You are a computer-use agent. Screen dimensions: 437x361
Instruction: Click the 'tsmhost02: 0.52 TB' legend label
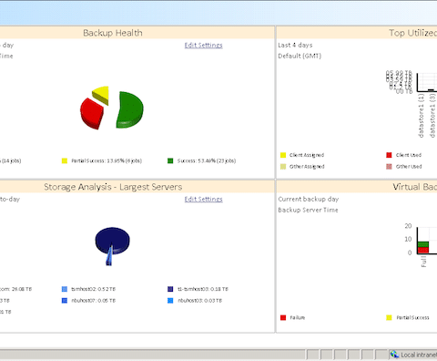coord(93,289)
